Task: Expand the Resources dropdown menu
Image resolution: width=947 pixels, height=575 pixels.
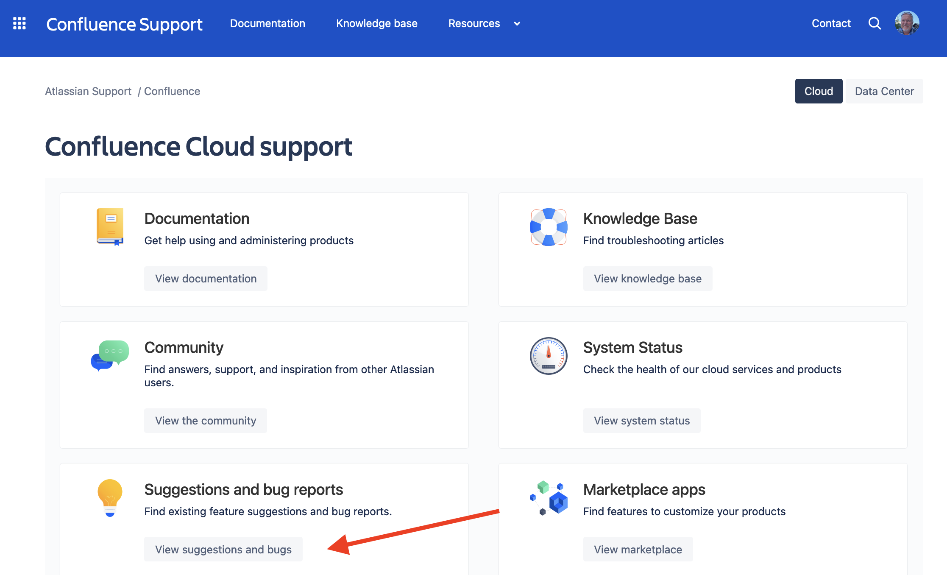Action: coord(483,23)
